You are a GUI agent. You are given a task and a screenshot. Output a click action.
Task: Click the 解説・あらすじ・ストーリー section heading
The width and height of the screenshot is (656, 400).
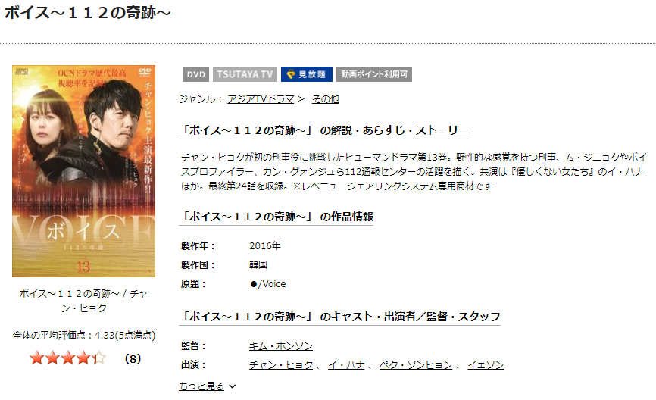point(323,130)
